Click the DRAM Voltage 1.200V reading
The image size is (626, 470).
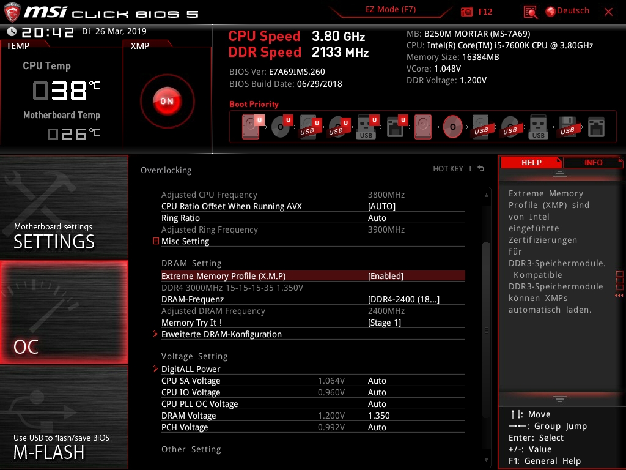coord(331,416)
